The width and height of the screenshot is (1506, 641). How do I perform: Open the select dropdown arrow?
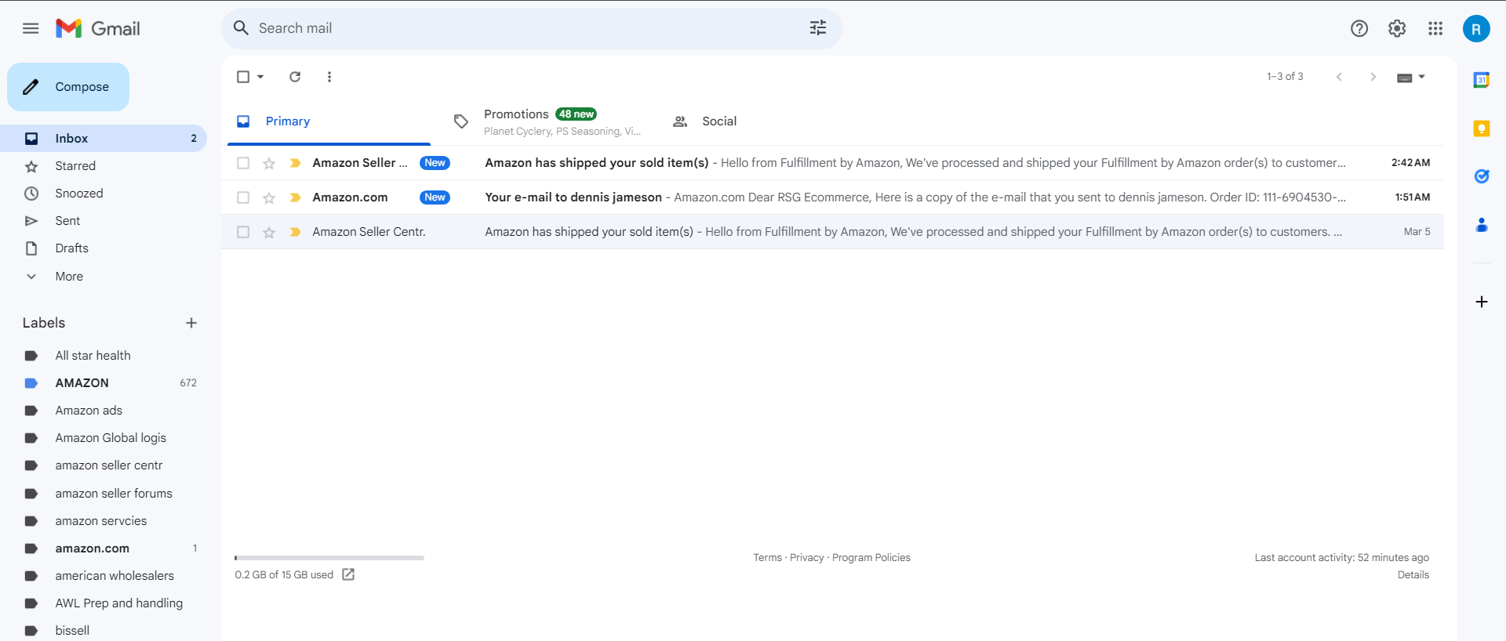[x=260, y=77]
